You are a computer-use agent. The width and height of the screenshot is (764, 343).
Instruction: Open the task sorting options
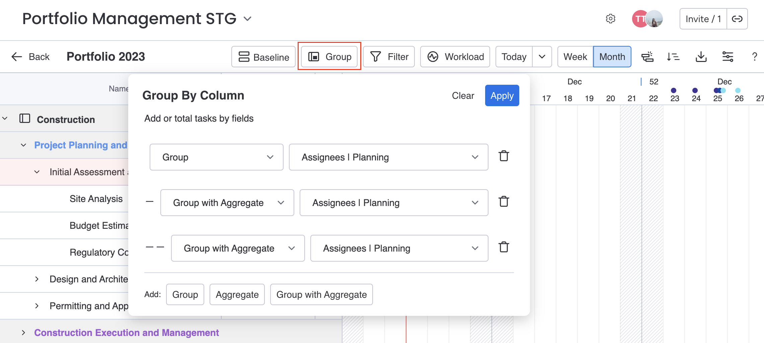coord(673,57)
